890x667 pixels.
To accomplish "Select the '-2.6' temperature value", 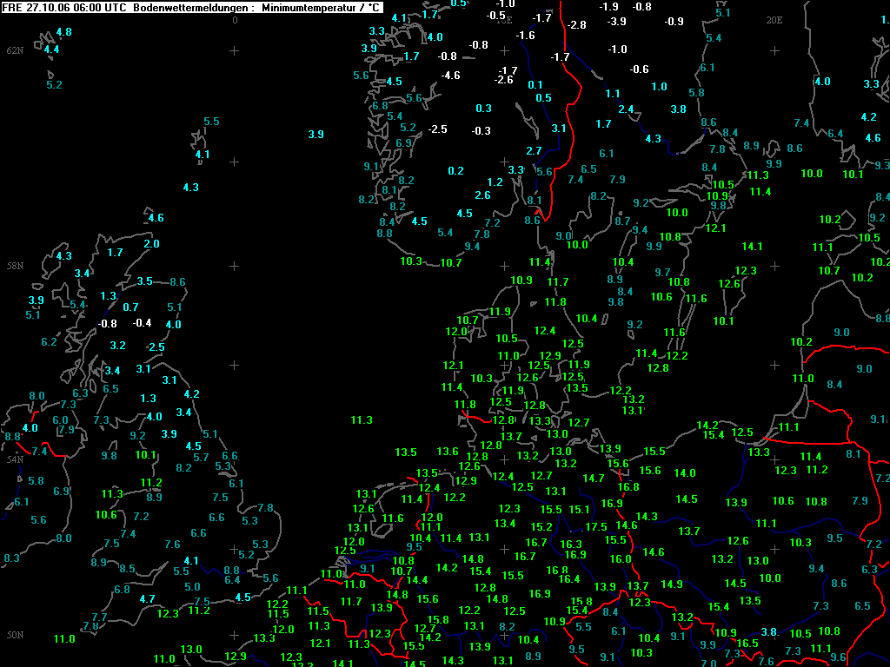I will (503, 80).
